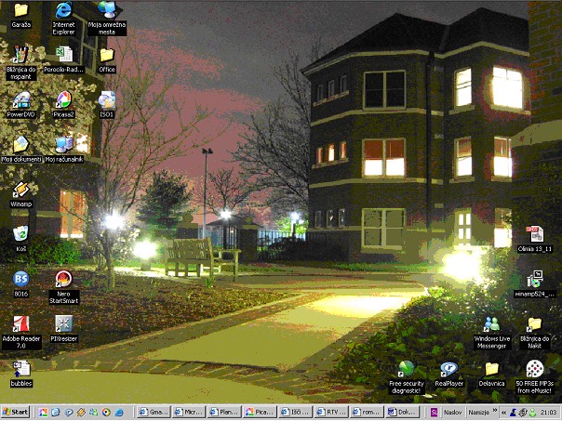This screenshot has height=421, width=562.
Task: Launch PowerDVD from the desktop
Action: click(20, 99)
